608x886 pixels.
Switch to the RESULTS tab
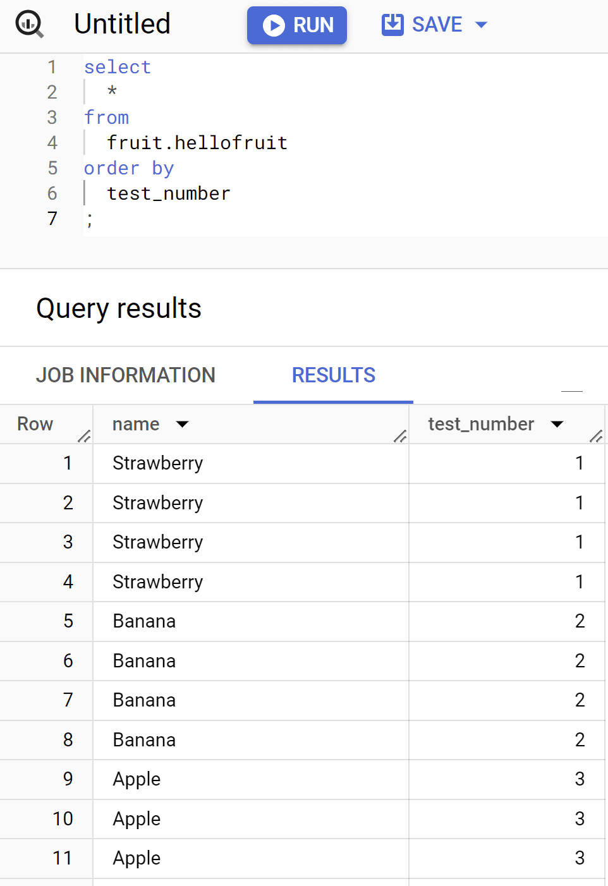[x=334, y=375]
